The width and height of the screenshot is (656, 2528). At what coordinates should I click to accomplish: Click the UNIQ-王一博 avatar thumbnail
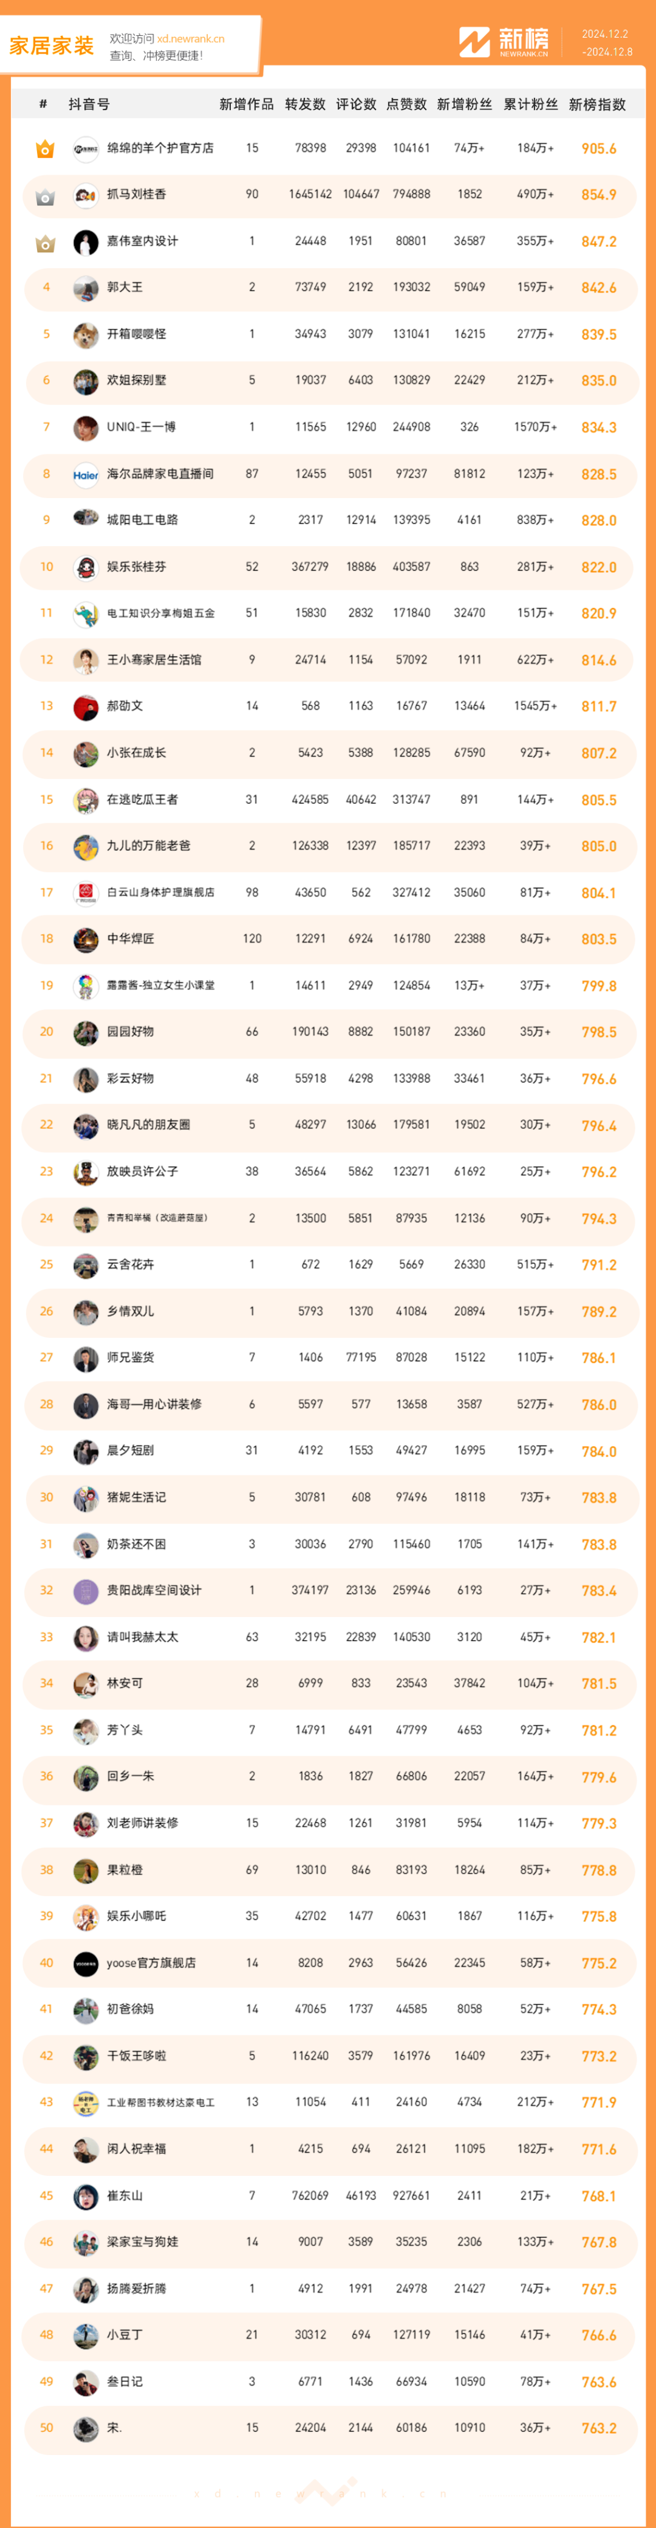(85, 428)
